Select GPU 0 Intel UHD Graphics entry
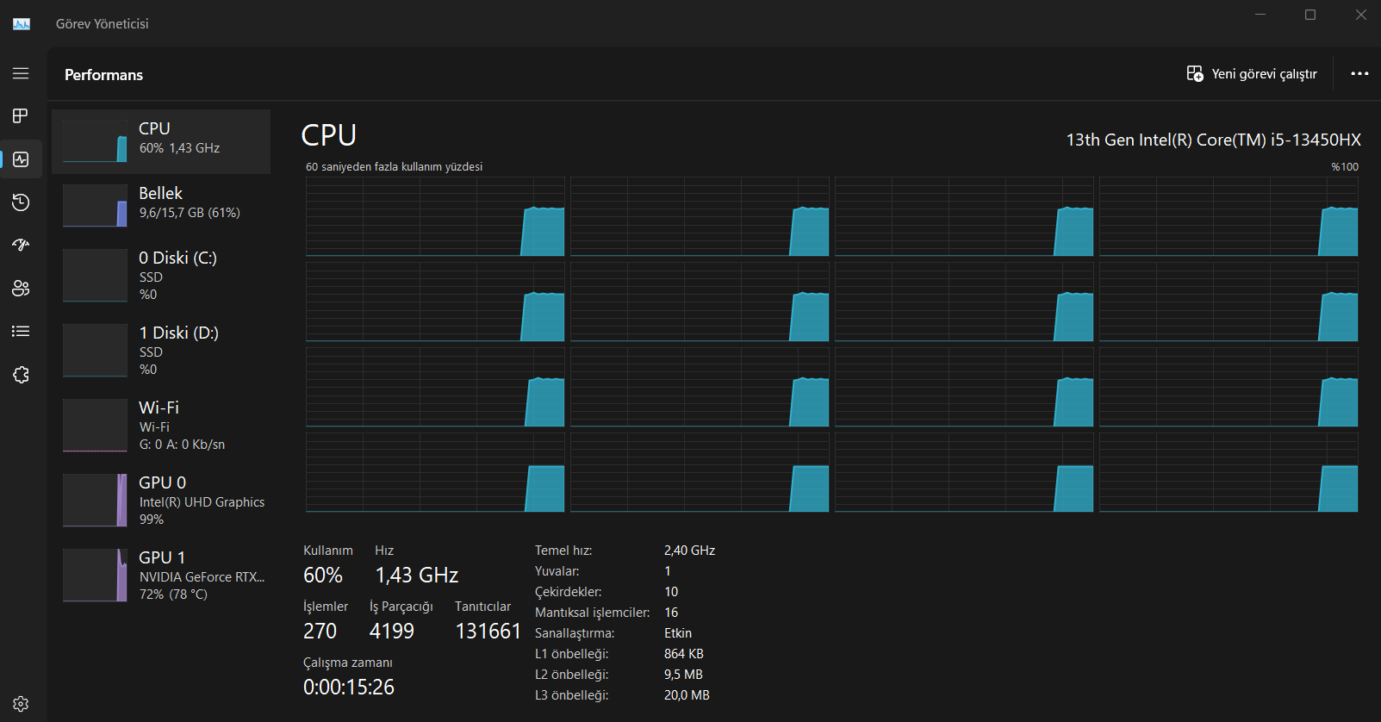Screen dimensions: 1381x722 pos(161,501)
